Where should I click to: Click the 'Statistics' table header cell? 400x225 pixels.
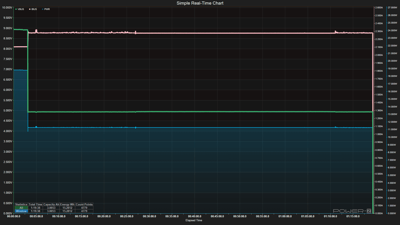pos(21,205)
